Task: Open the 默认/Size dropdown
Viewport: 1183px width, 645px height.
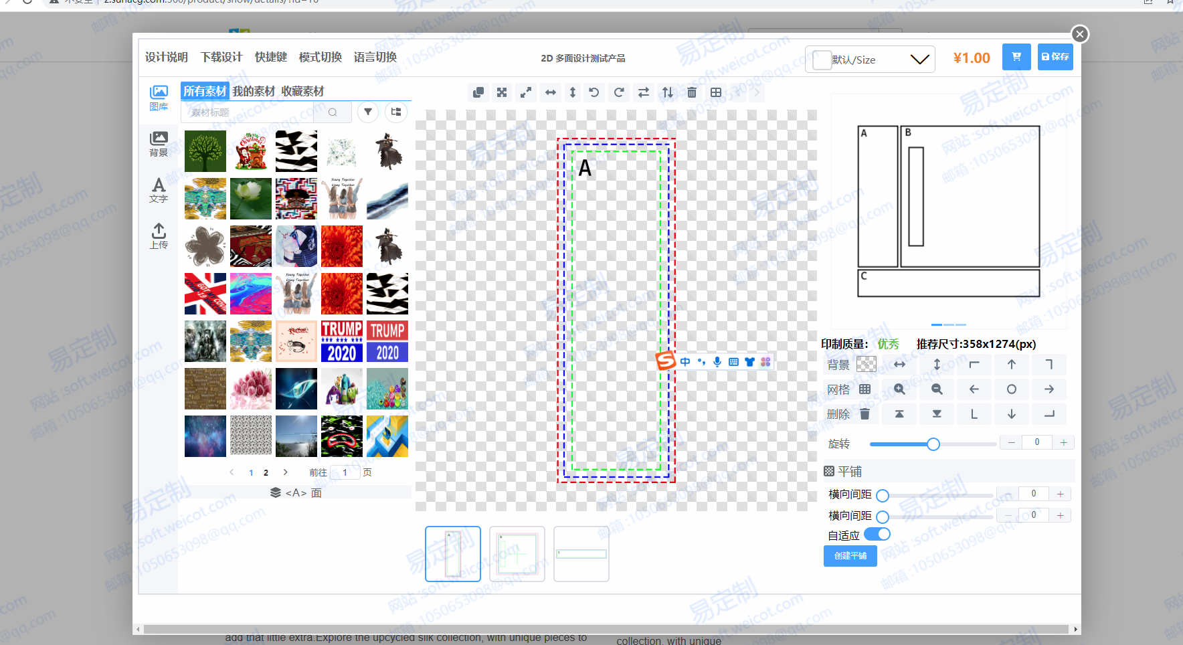Action: point(870,60)
